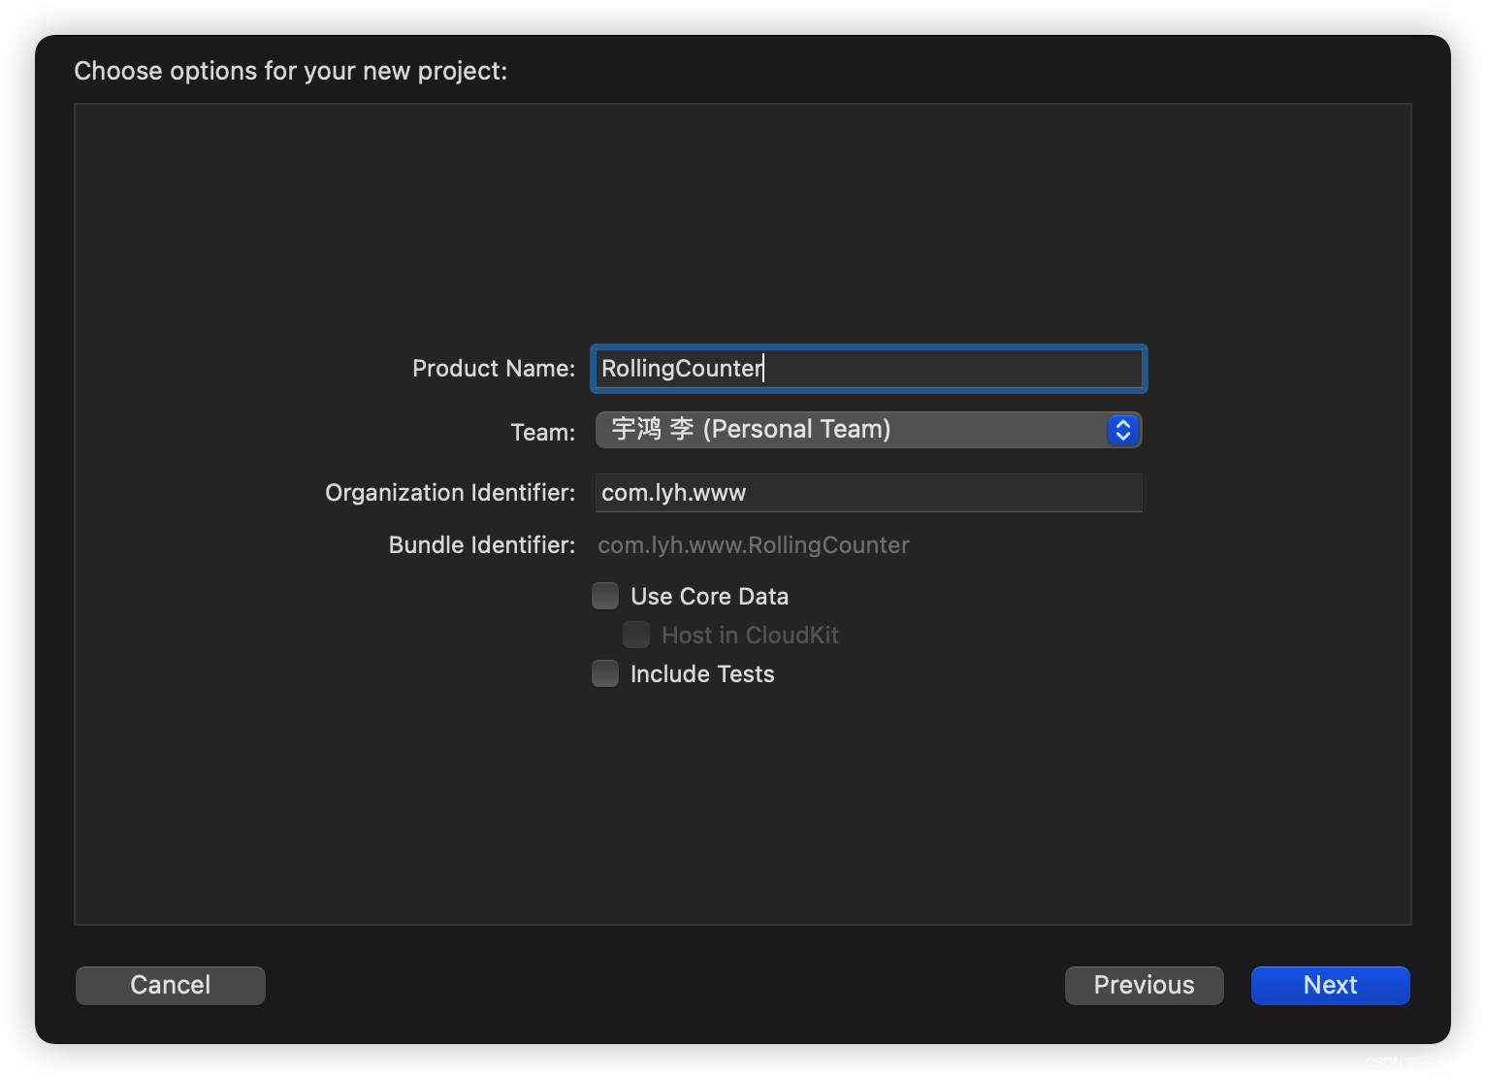Click the Use Core Data label
Image resolution: width=1486 pixels, height=1079 pixels.
point(709,597)
